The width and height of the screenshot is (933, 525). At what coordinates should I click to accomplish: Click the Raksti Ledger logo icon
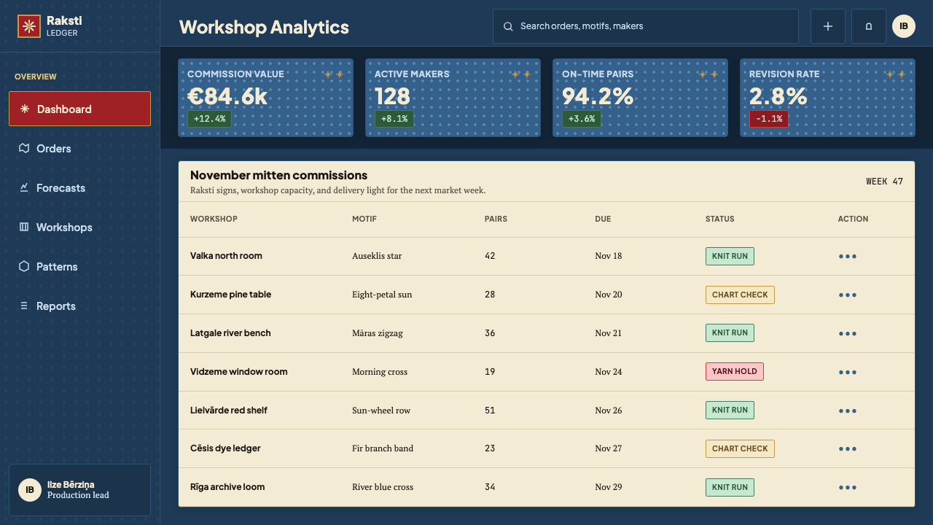coord(29,26)
